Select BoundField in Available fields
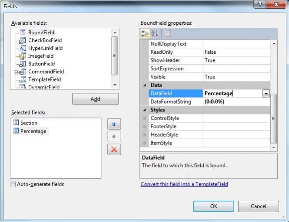This screenshot has height=222, width=289. 41,33
